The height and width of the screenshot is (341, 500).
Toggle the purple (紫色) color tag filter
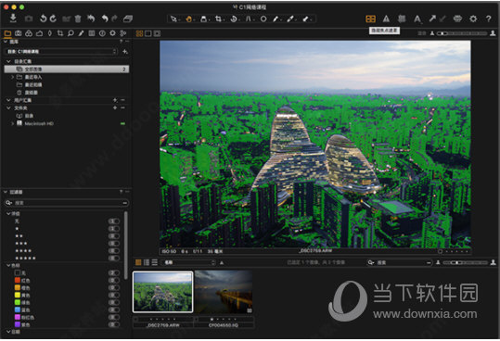(x=114, y=324)
